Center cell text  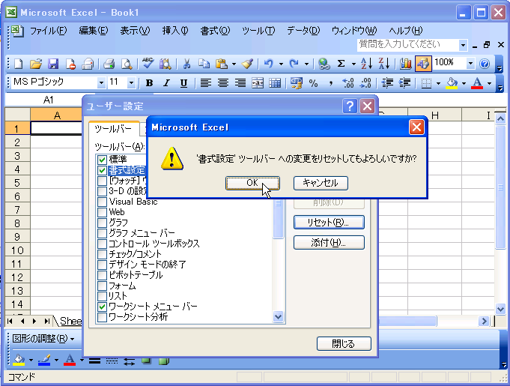pos(223,83)
